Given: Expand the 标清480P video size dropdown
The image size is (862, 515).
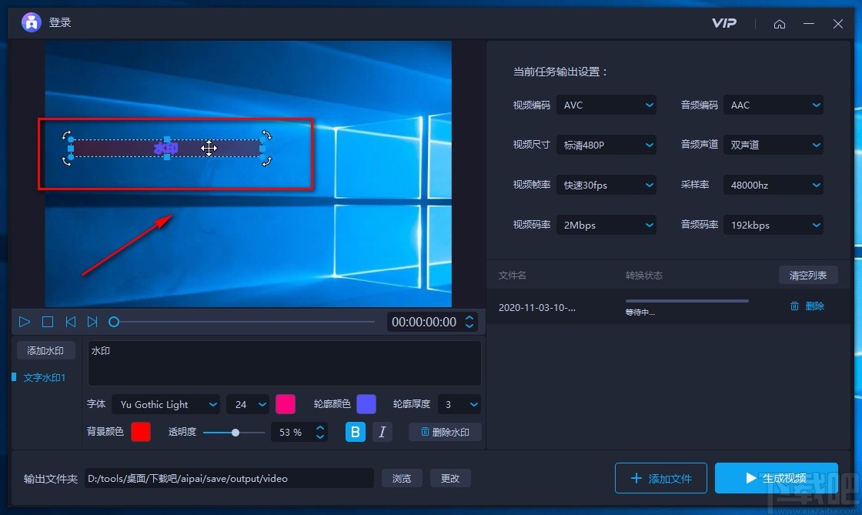Looking at the screenshot, I should [x=606, y=145].
